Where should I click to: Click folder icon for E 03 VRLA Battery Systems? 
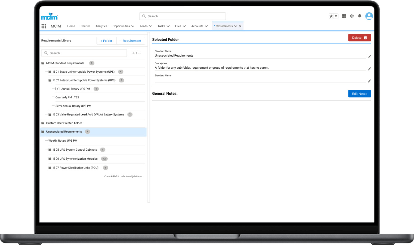coord(50,114)
